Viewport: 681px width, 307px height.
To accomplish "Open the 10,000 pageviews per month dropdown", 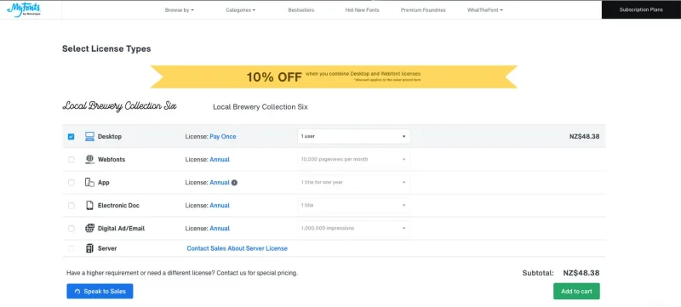I will pyautogui.click(x=353, y=159).
